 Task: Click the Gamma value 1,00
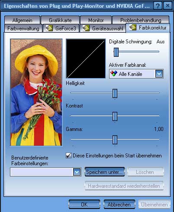click(159, 129)
